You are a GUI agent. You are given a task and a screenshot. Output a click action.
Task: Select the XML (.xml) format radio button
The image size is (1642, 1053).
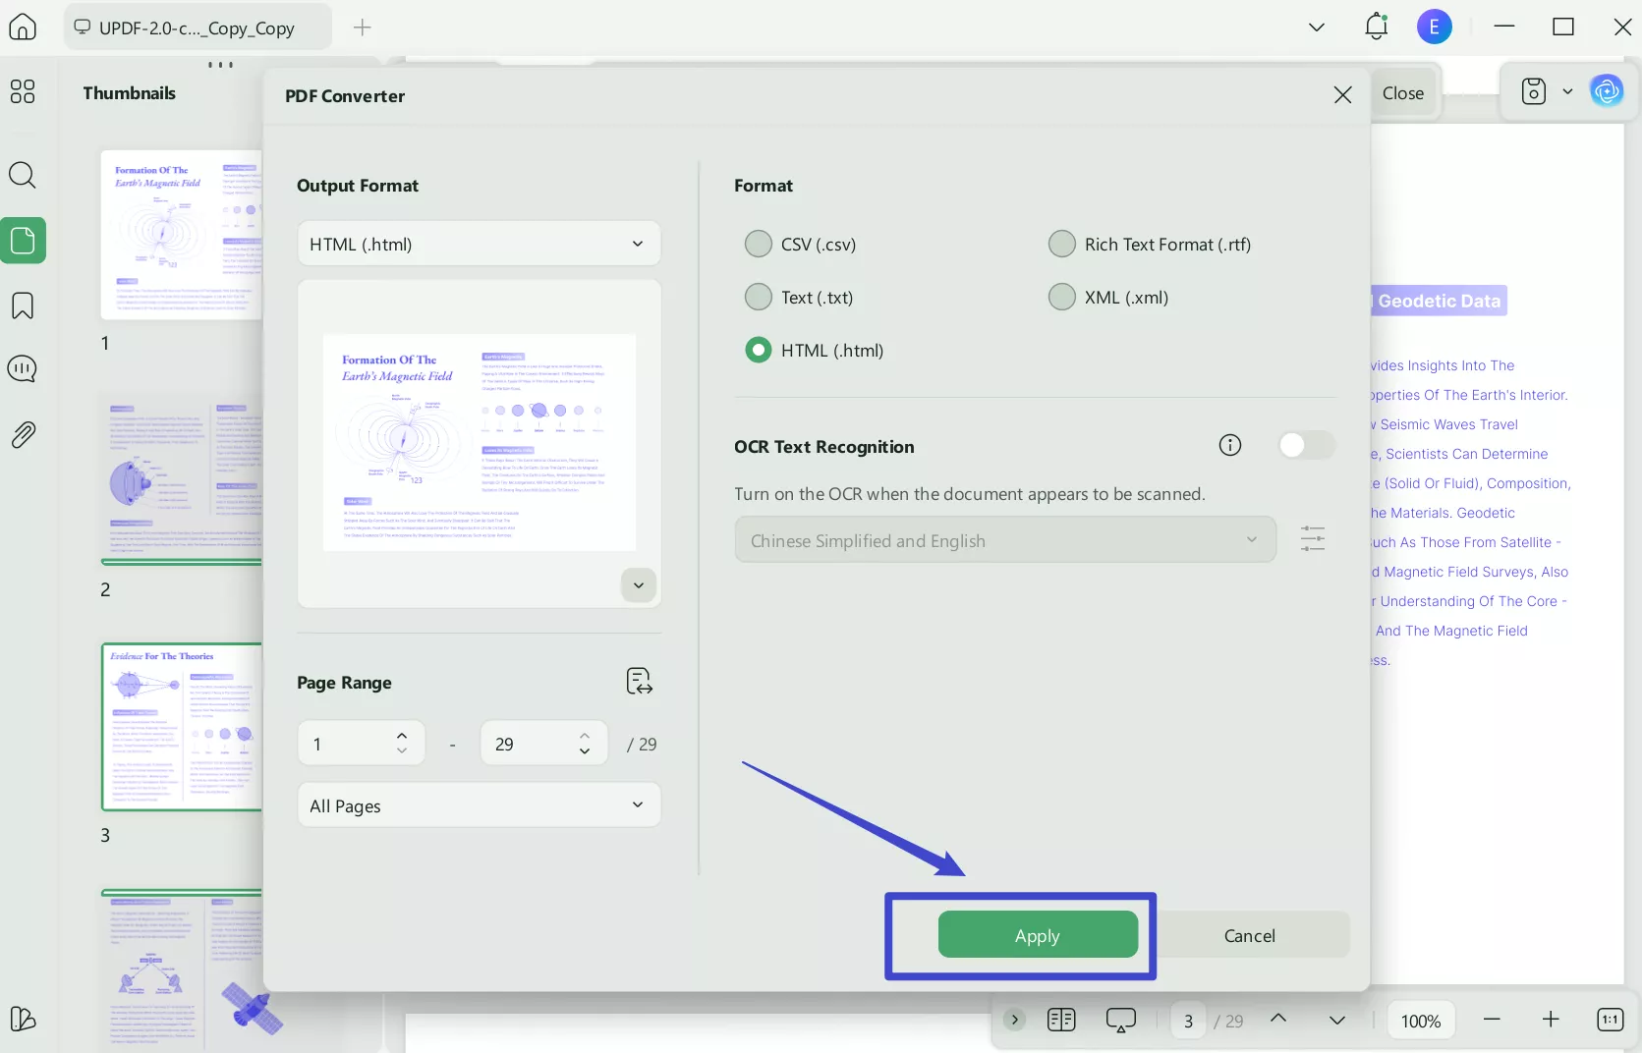1061,297
